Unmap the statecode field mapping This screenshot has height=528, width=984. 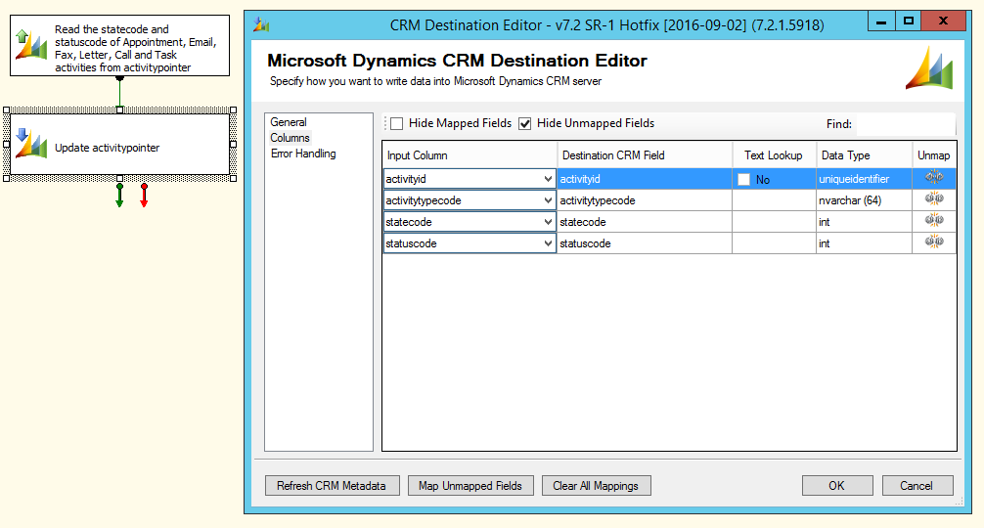pyautogui.click(x=934, y=221)
